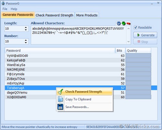Click the PassworG padlock title icon
Screen dimensions: 162x130
pyautogui.click(x=3, y=3)
